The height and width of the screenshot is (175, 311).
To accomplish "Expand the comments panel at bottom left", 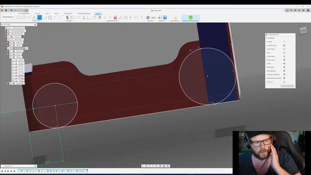I will [35, 166].
